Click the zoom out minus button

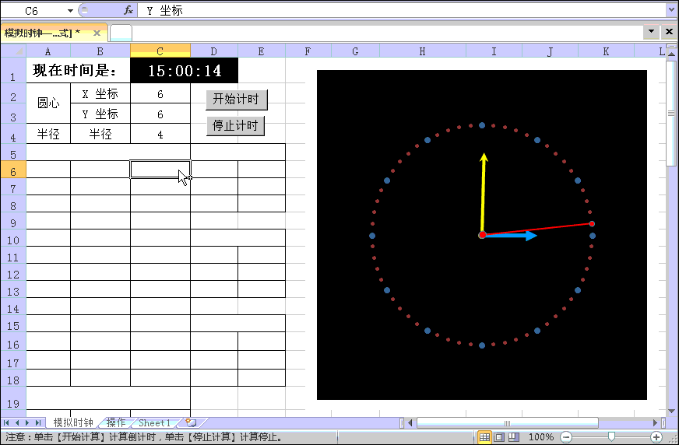point(565,436)
